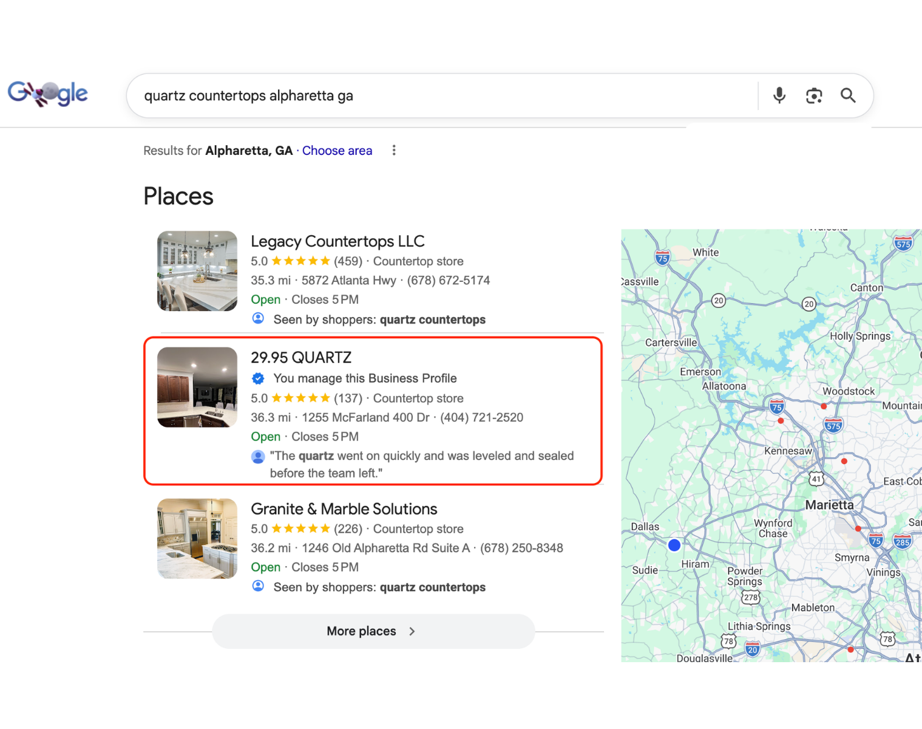Open the Choose area selector

[337, 150]
